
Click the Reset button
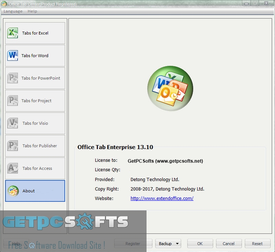tap(257, 244)
